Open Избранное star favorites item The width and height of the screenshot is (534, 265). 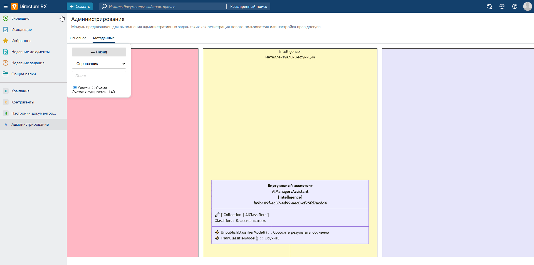[21, 41]
